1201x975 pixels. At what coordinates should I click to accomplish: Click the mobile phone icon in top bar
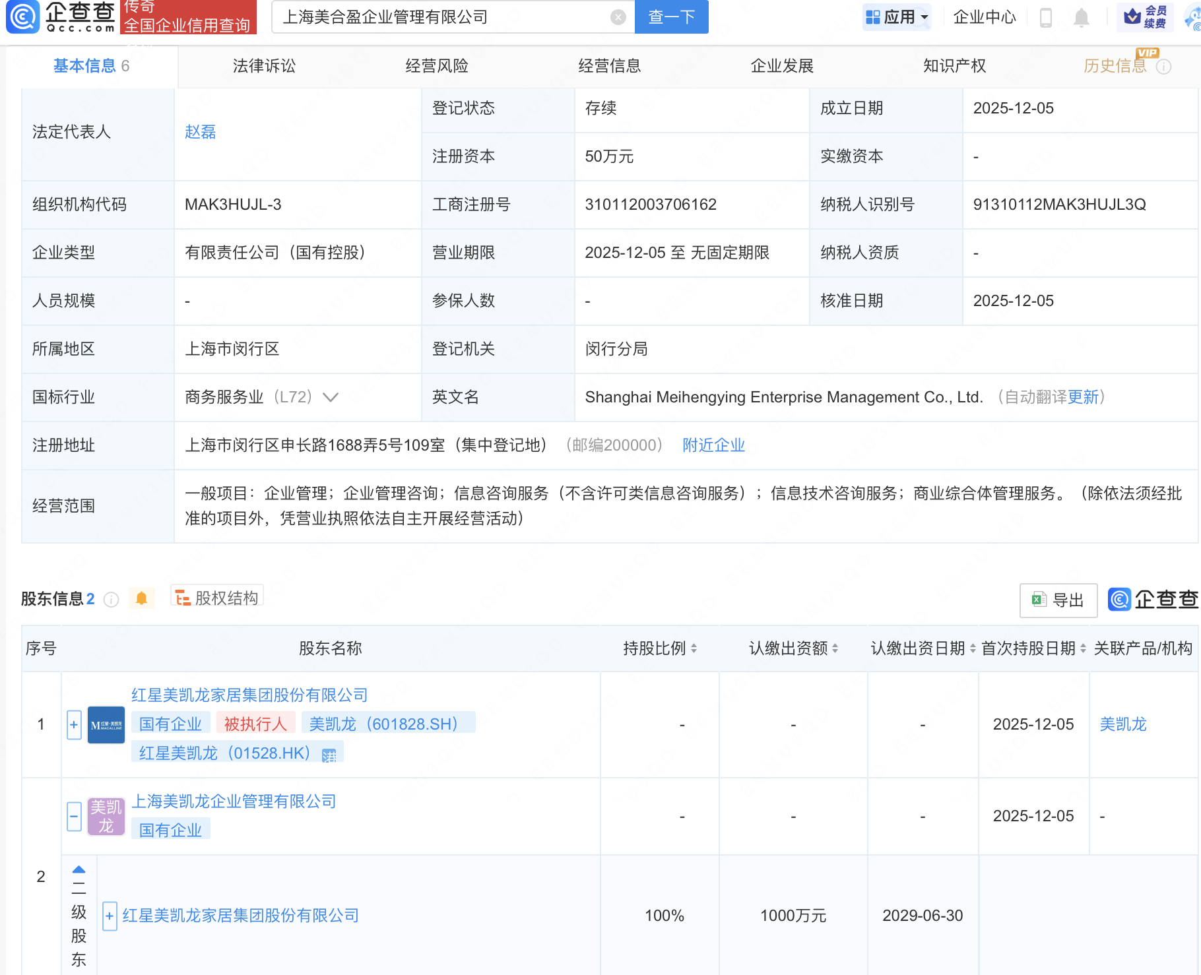tap(1045, 17)
